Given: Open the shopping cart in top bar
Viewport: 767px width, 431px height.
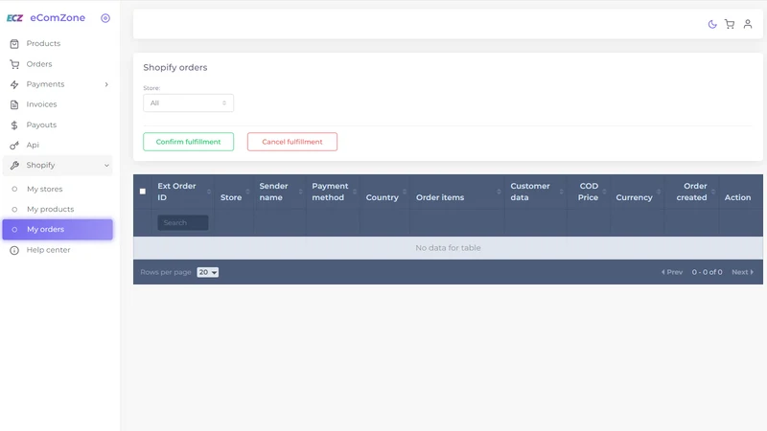Looking at the screenshot, I should (730, 24).
